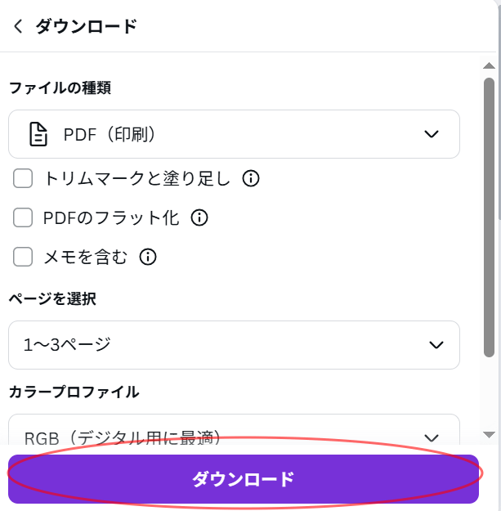This screenshot has width=501, height=511.
Task: Click the chevron beside the RGB profile
Action: (x=432, y=437)
